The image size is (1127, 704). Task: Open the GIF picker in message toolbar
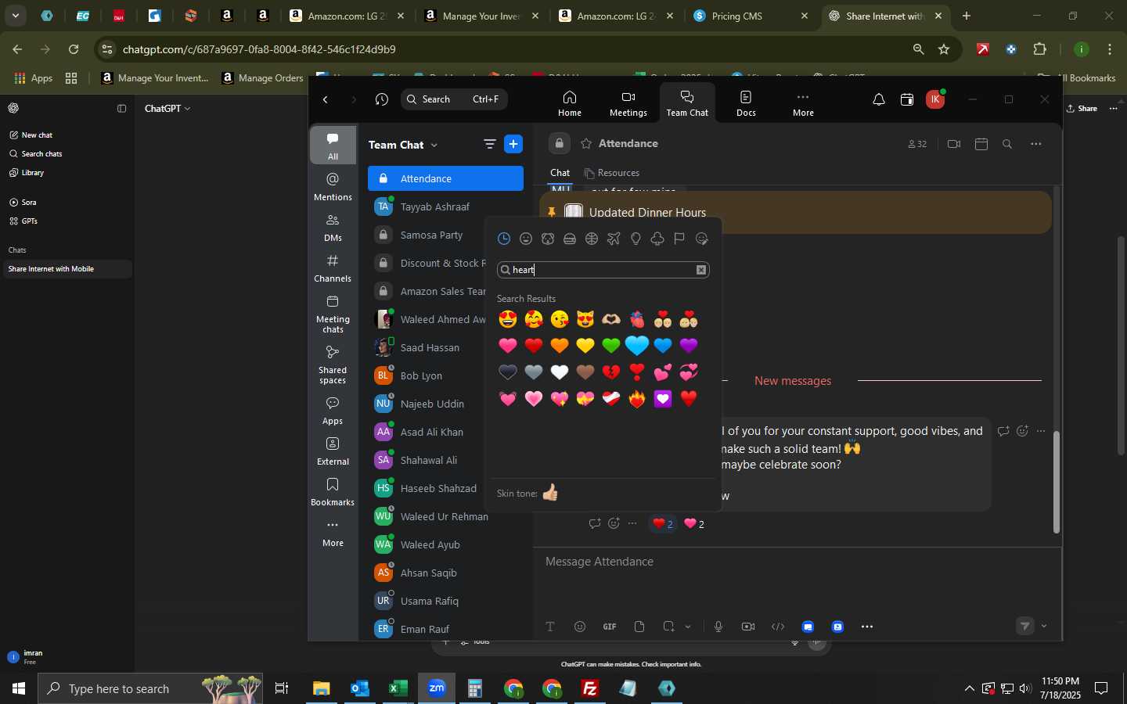click(610, 627)
